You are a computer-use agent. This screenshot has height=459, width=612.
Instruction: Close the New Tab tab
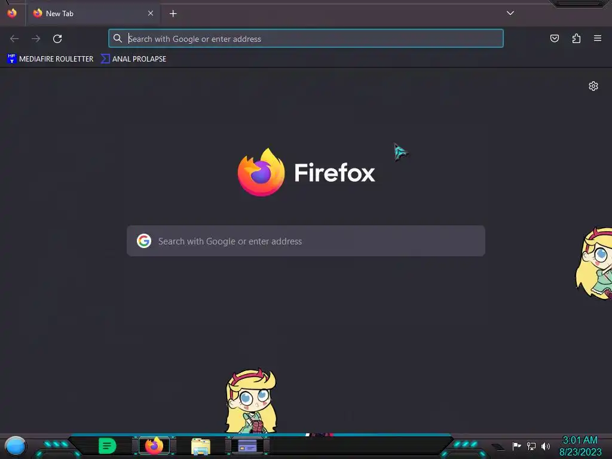(150, 13)
